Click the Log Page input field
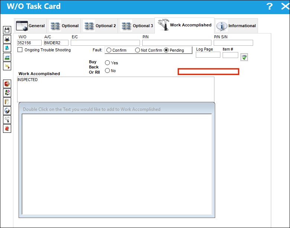 tap(208, 55)
